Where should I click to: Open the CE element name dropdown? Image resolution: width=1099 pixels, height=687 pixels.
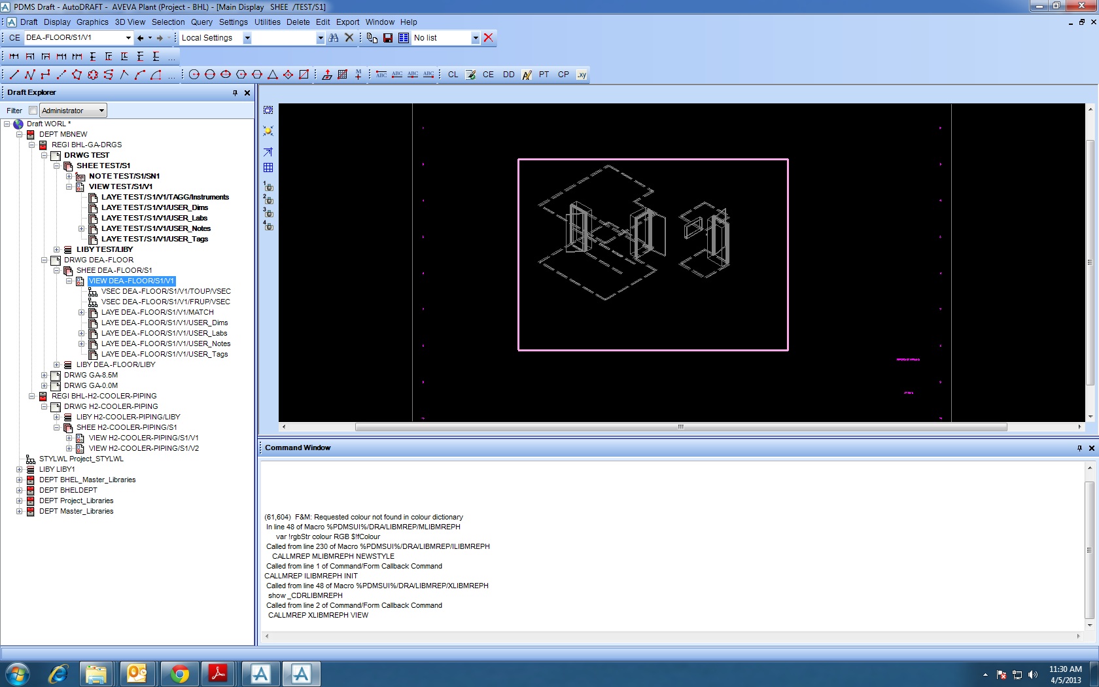click(x=128, y=38)
